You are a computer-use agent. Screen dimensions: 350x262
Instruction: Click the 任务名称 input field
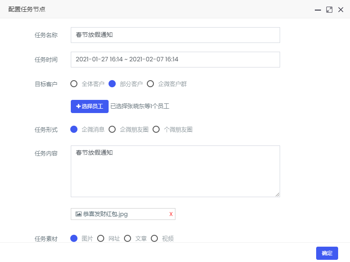click(x=175, y=35)
